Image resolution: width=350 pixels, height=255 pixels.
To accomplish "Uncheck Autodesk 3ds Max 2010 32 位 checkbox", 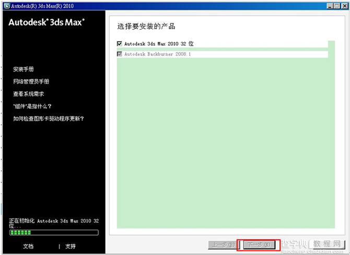I will (120, 44).
